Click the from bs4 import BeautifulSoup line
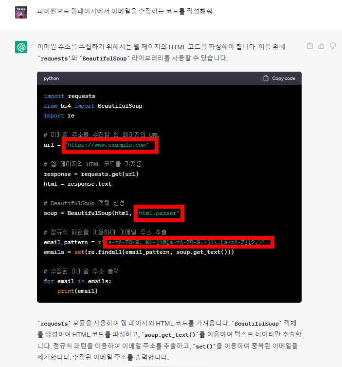 point(93,106)
